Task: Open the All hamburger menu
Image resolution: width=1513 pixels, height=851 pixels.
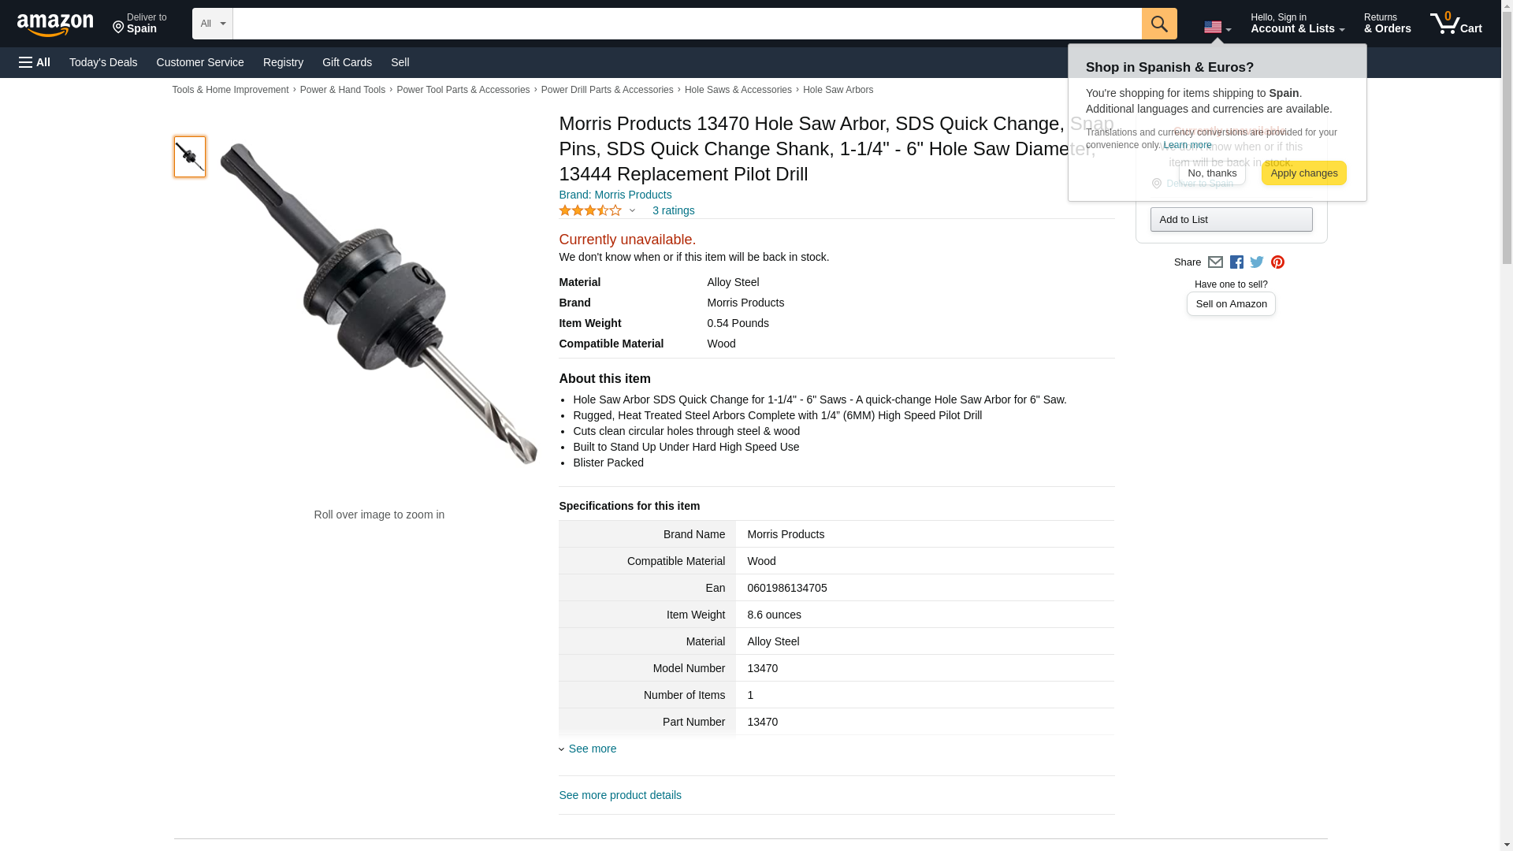Action: pos(35,62)
